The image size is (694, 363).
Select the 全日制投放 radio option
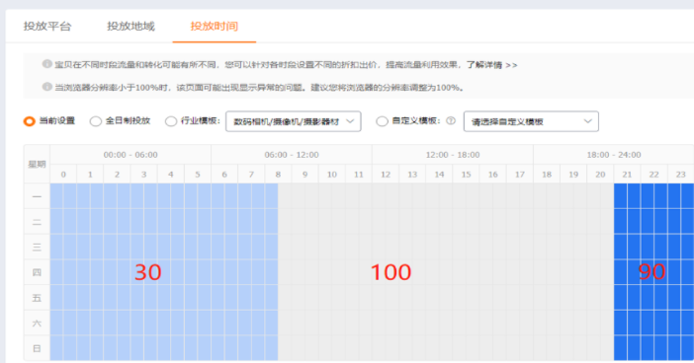coord(96,121)
